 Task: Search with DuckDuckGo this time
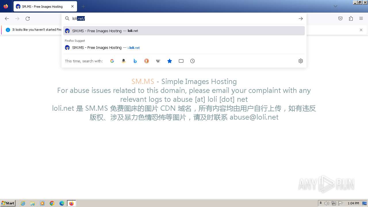click(x=147, y=61)
